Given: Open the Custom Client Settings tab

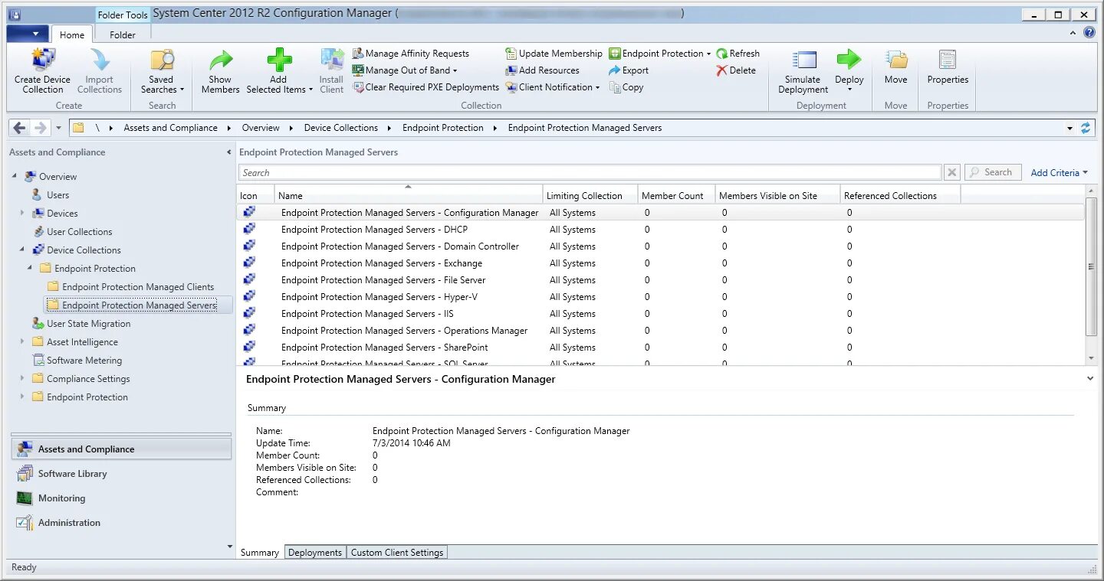Looking at the screenshot, I should tap(397, 553).
